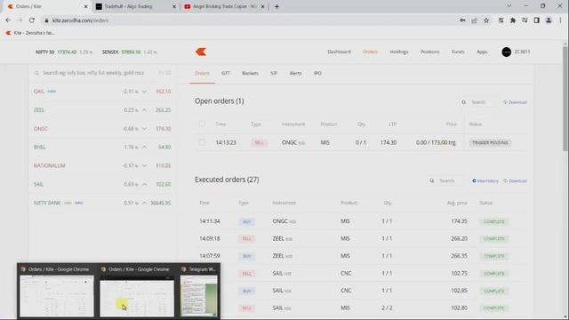Close the Angel Broking Trade Copier tab
Image resolution: width=569 pixels, height=320 pixels.
click(262, 6)
